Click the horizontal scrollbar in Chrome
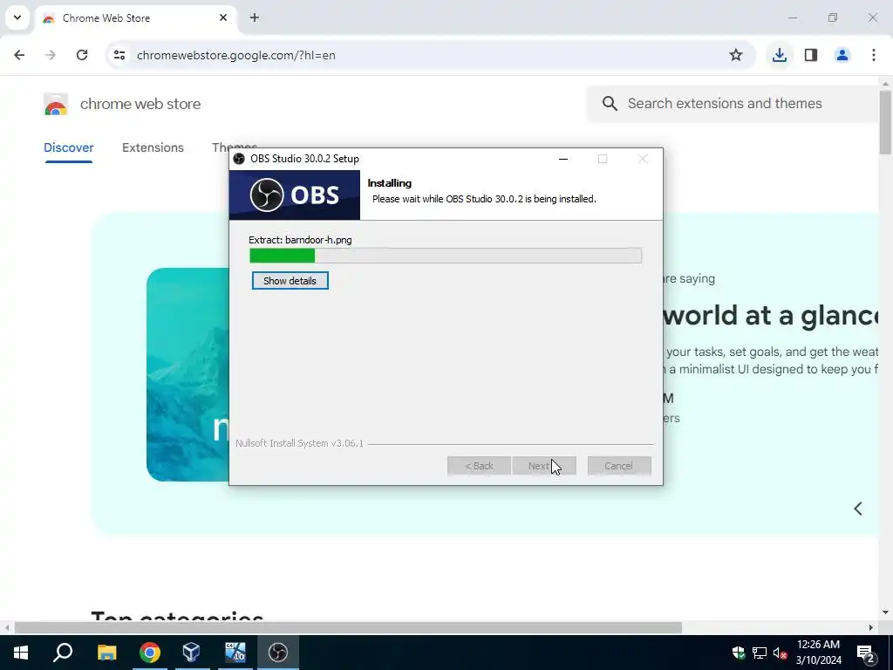893x670 pixels. coord(348,627)
